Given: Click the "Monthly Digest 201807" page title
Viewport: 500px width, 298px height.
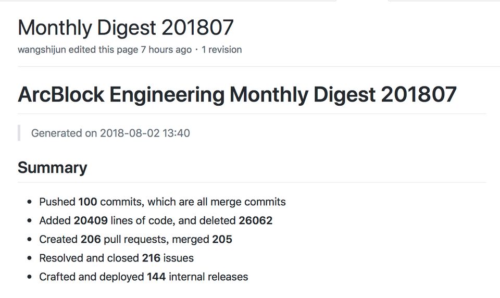Looking at the screenshot, I should coord(126,28).
